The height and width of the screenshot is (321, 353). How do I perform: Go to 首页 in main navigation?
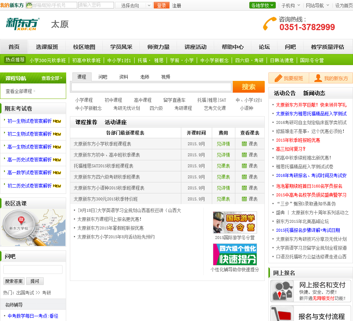pos(14,47)
